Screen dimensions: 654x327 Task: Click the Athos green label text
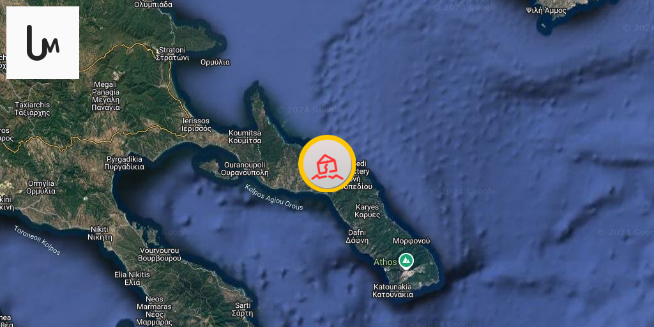385,262
